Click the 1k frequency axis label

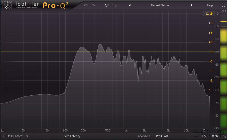126,130
